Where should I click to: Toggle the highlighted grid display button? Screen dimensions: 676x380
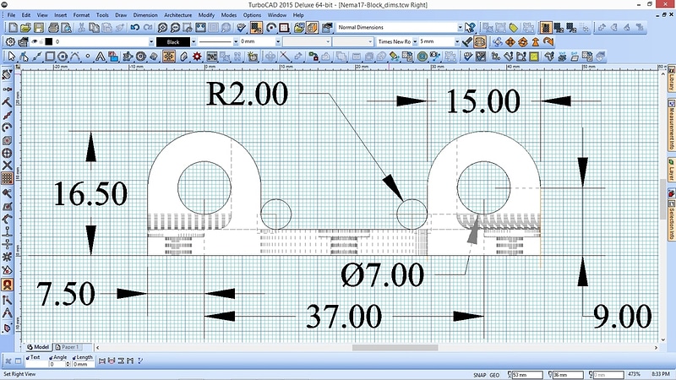point(256,28)
